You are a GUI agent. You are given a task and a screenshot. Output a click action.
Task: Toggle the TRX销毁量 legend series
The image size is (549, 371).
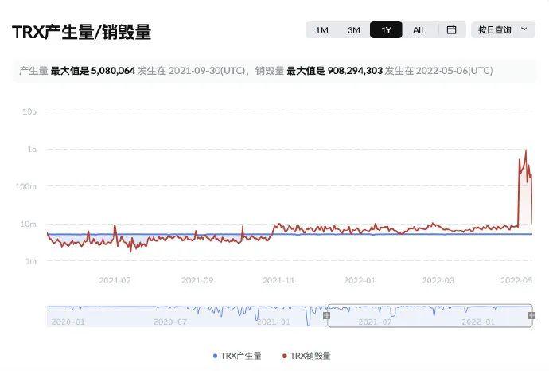306,356
